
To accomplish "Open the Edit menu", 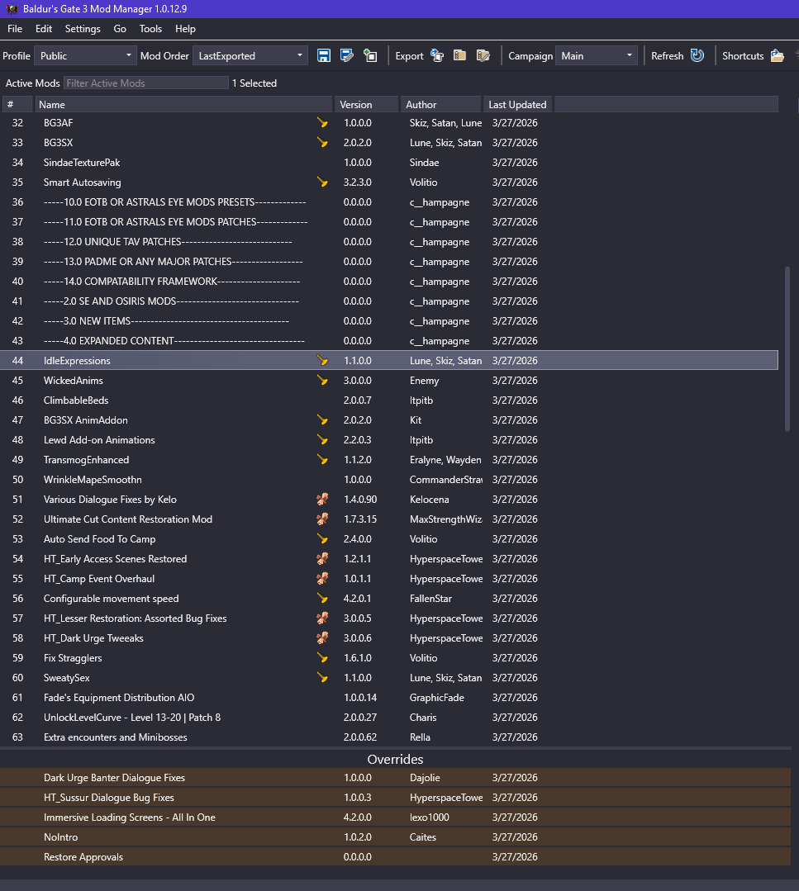I will 44,29.
